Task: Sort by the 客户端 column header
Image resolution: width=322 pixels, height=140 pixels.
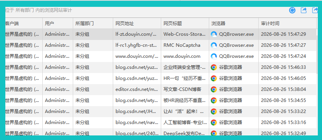Action: pos(24,24)
